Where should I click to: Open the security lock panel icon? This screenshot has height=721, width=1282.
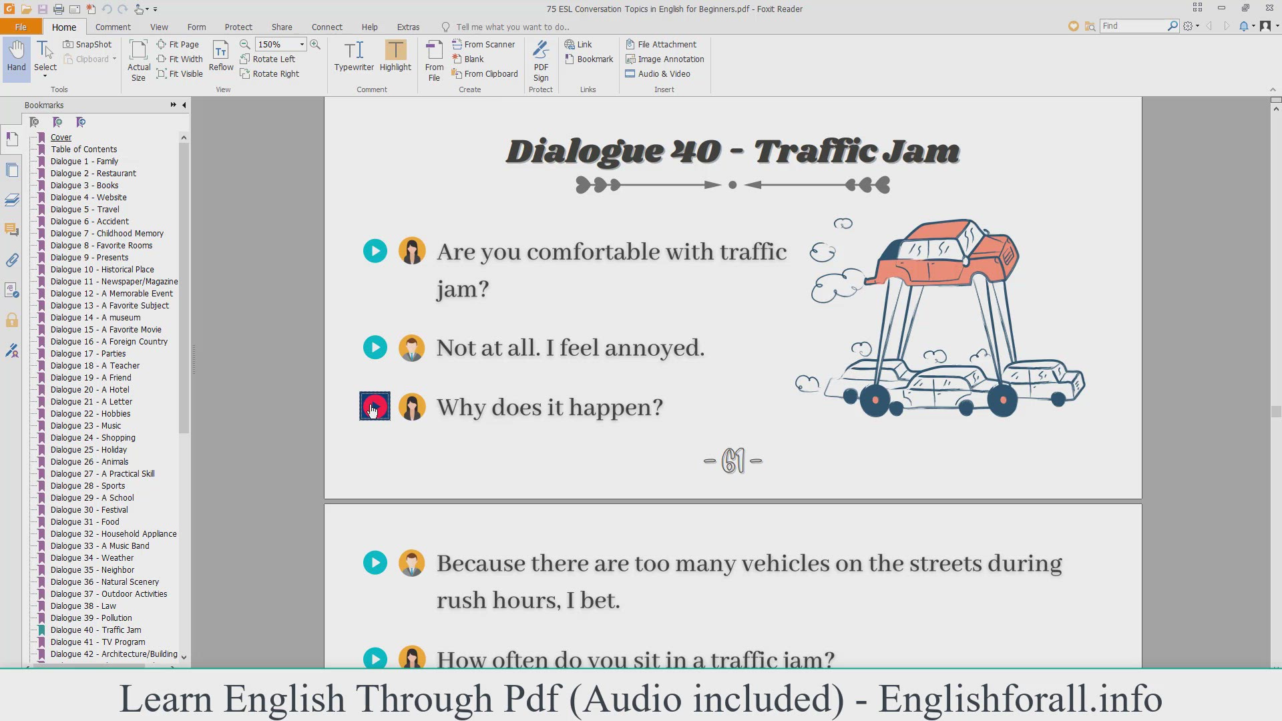(12, 320)
